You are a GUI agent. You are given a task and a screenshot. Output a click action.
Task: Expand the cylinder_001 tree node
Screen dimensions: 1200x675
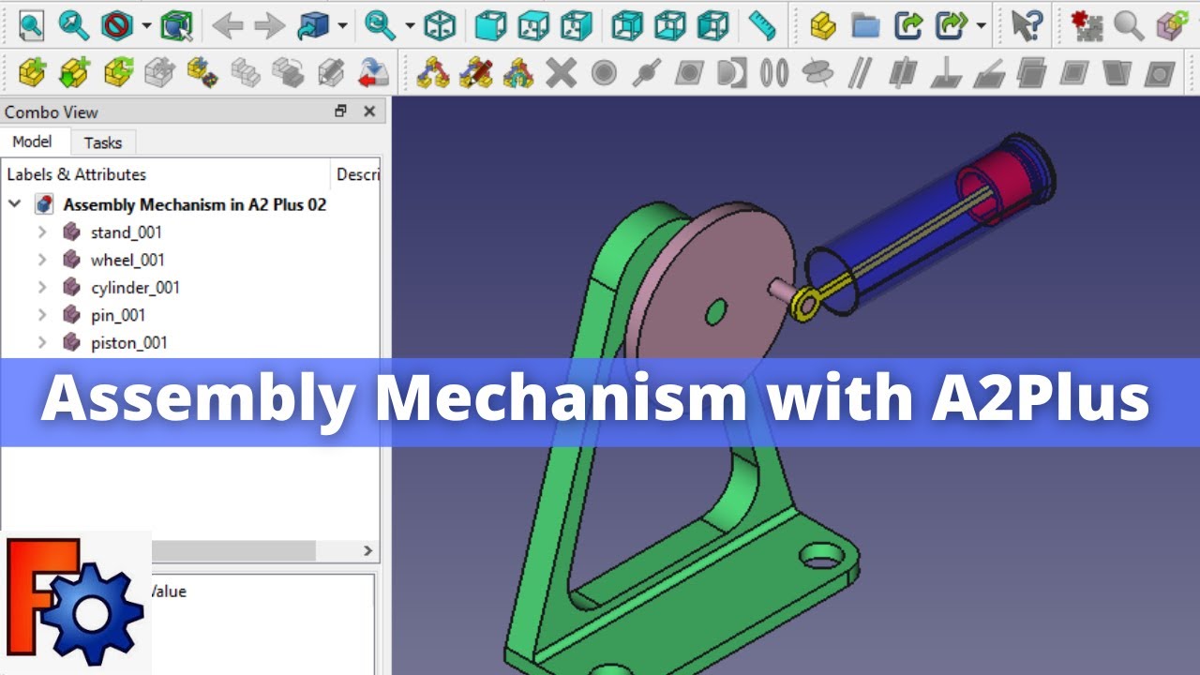(x=42, y=288)
